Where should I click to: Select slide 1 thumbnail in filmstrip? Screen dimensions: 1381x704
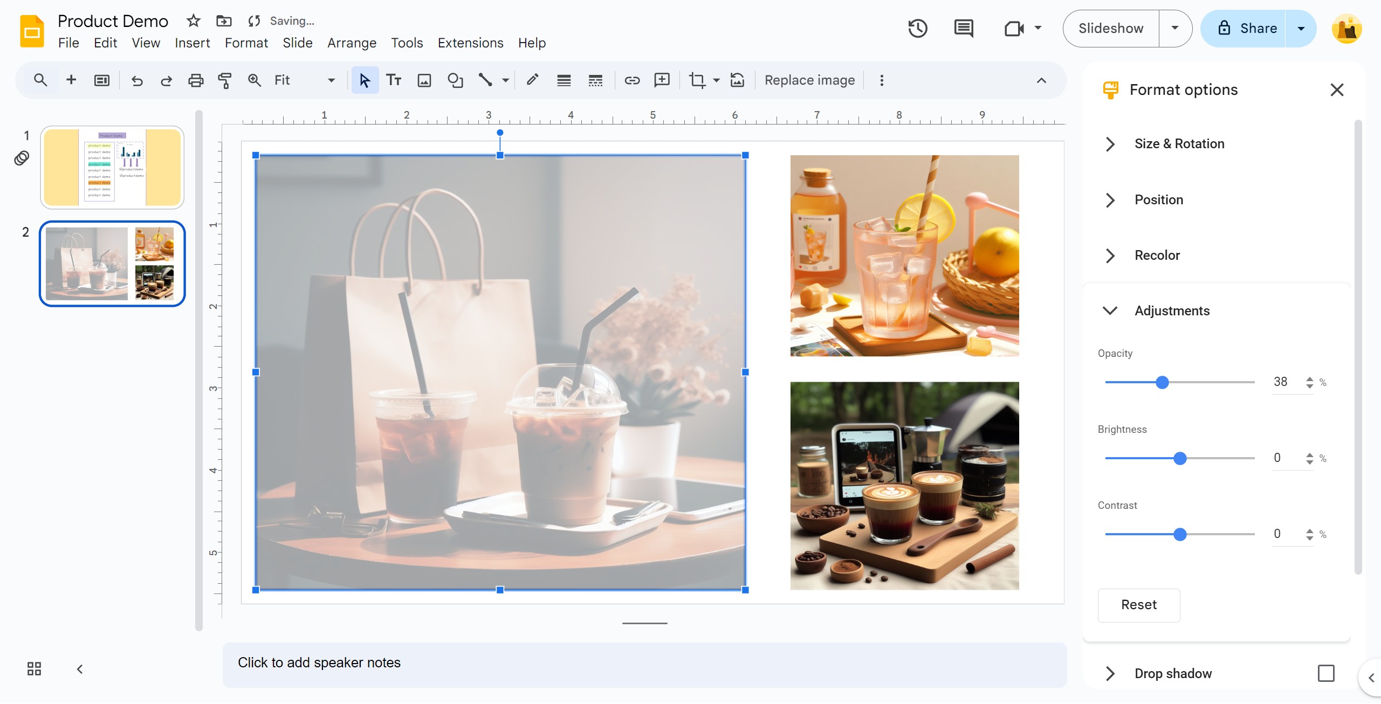[x=112, y=168]
